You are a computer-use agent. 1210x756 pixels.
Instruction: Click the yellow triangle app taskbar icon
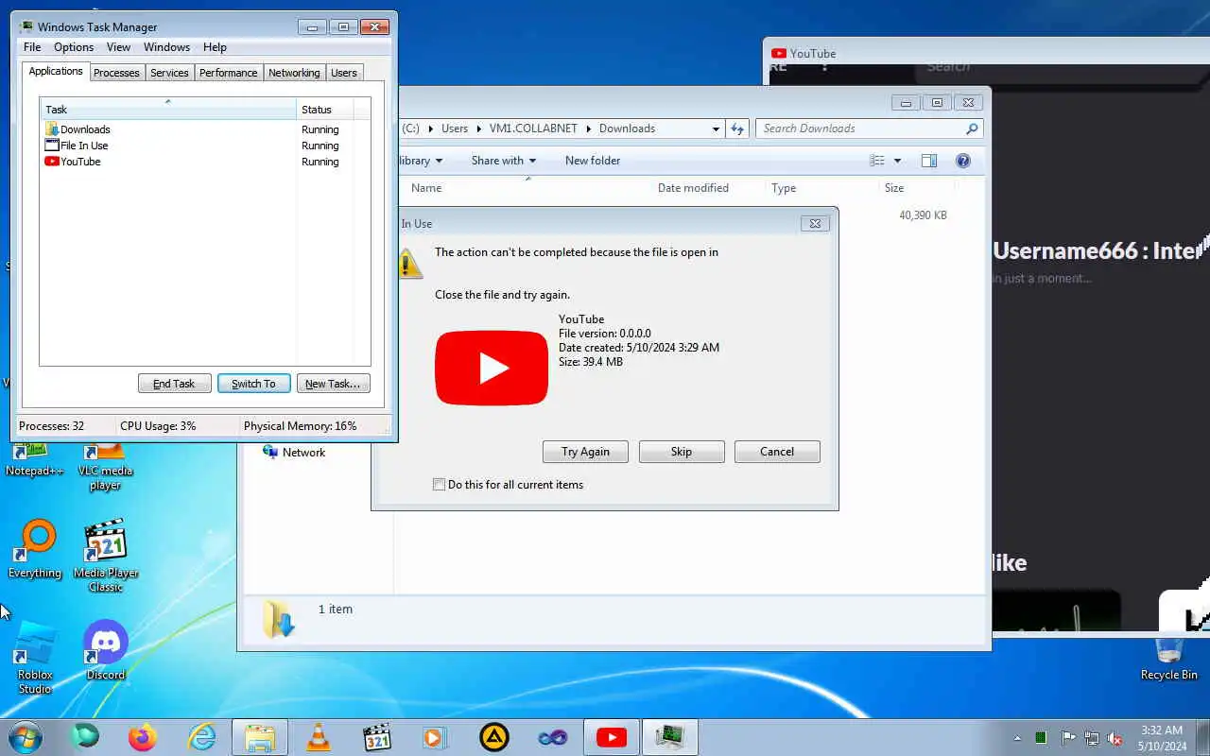coord(494,736)
